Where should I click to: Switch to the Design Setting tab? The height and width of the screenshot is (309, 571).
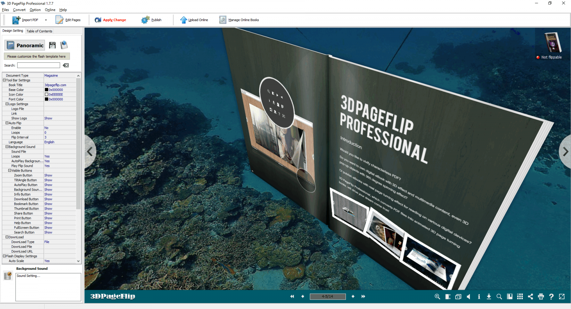tap(13, 31)
